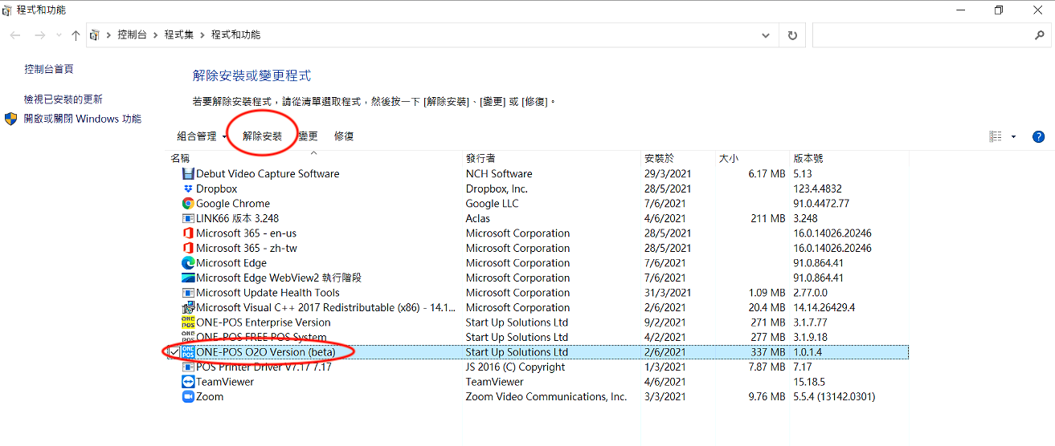Click 程式集 in the breadcrumb path

click(x=180, y=35)
